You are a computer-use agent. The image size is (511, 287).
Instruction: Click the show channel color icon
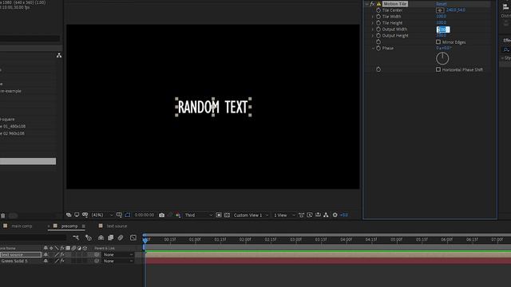pos(178,215)
